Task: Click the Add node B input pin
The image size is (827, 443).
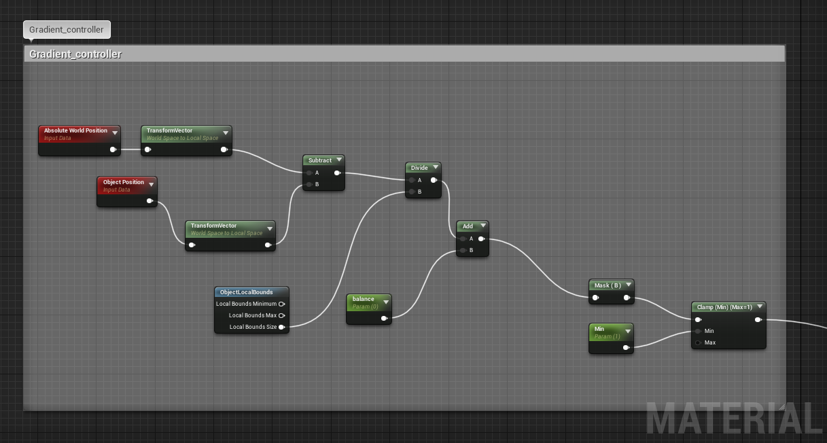Action: [463, 250]
